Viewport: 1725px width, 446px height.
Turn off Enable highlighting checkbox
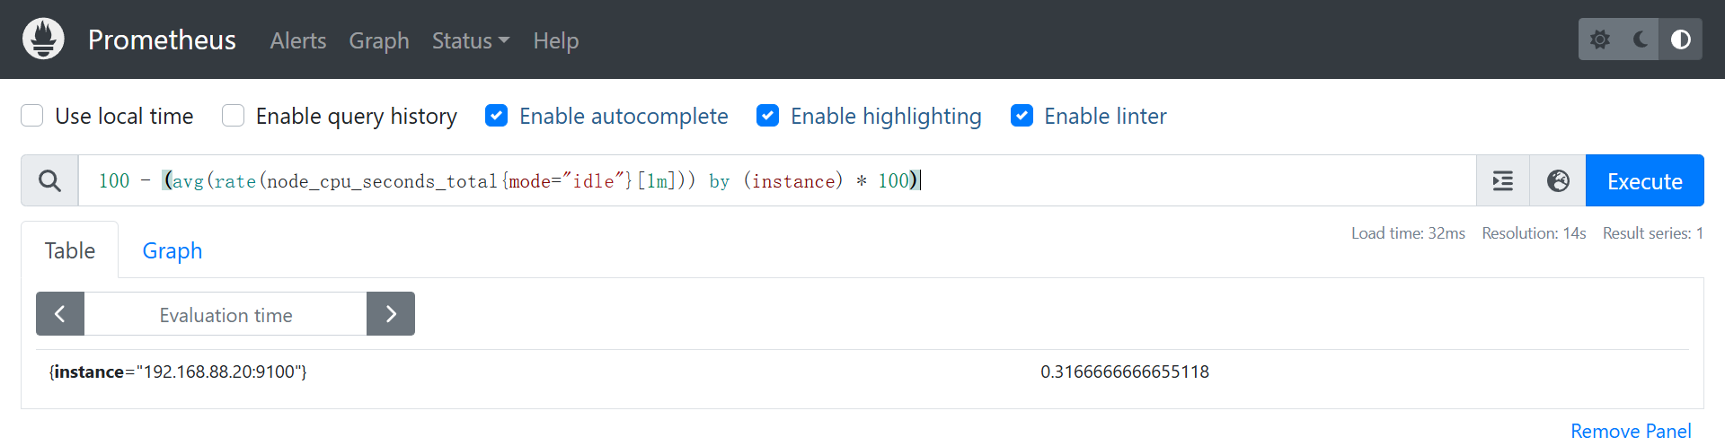pyautogui.click(x=767, y=116)
